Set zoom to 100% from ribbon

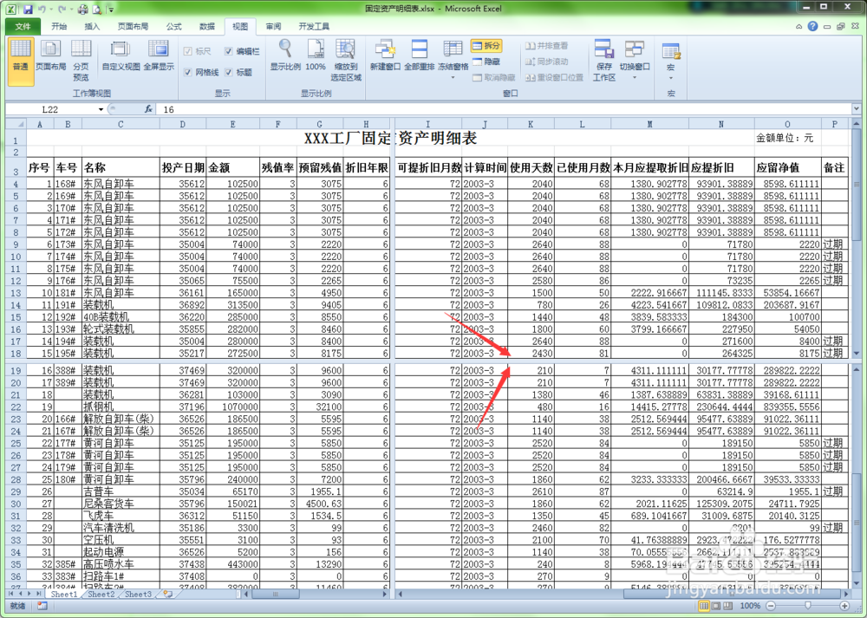point(316,56)
